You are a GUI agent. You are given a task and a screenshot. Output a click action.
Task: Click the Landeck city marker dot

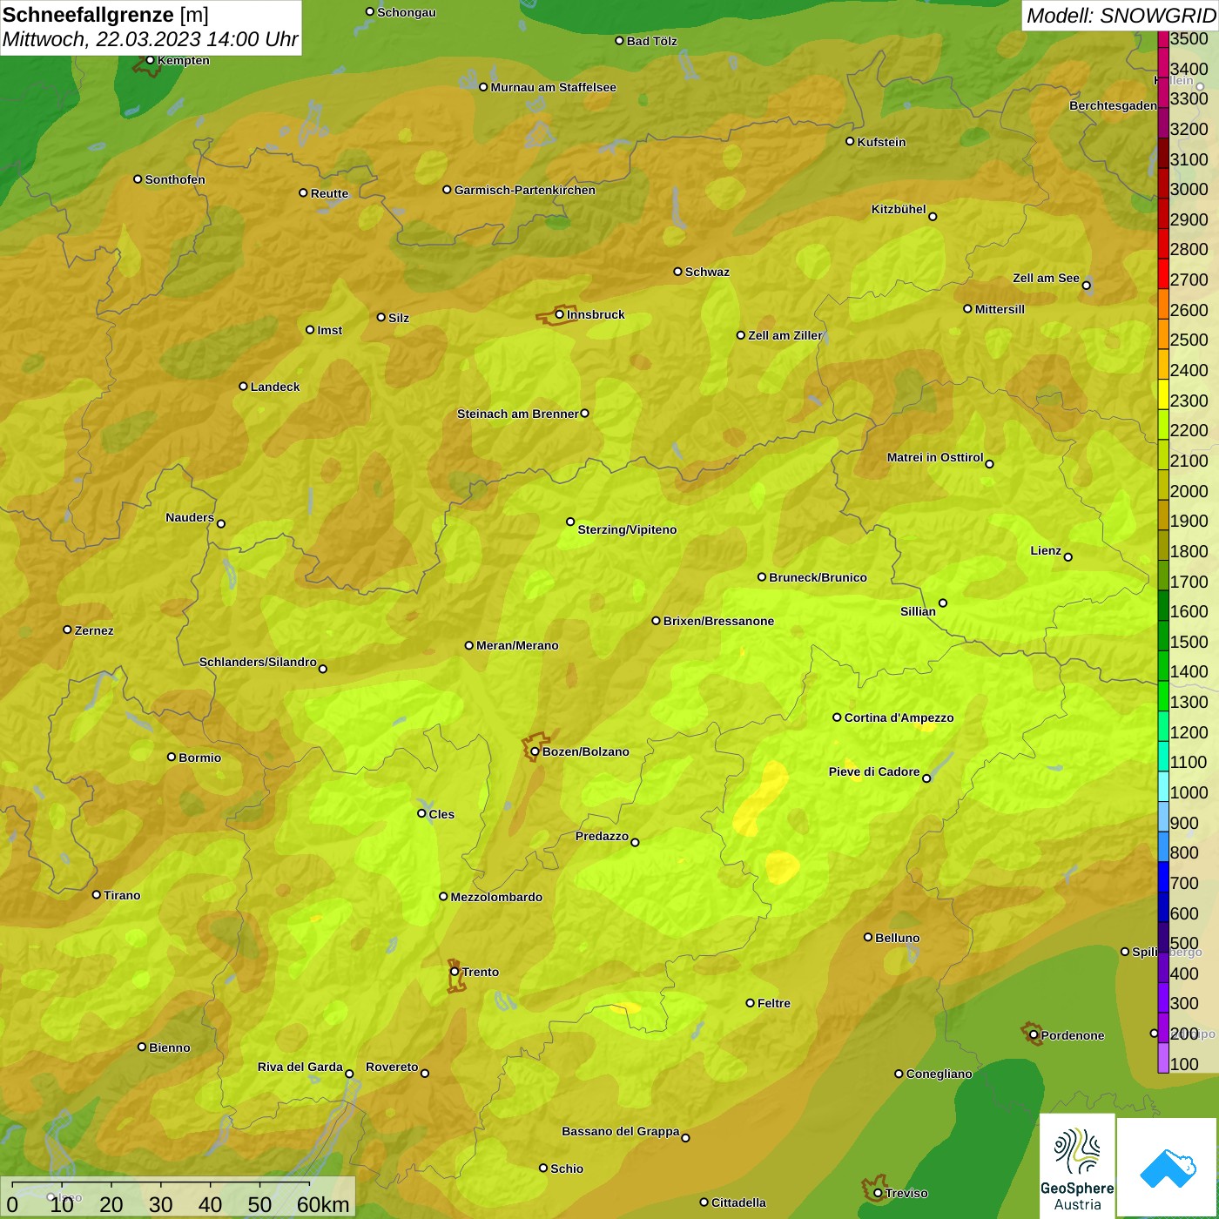click(x=243, y=387)
